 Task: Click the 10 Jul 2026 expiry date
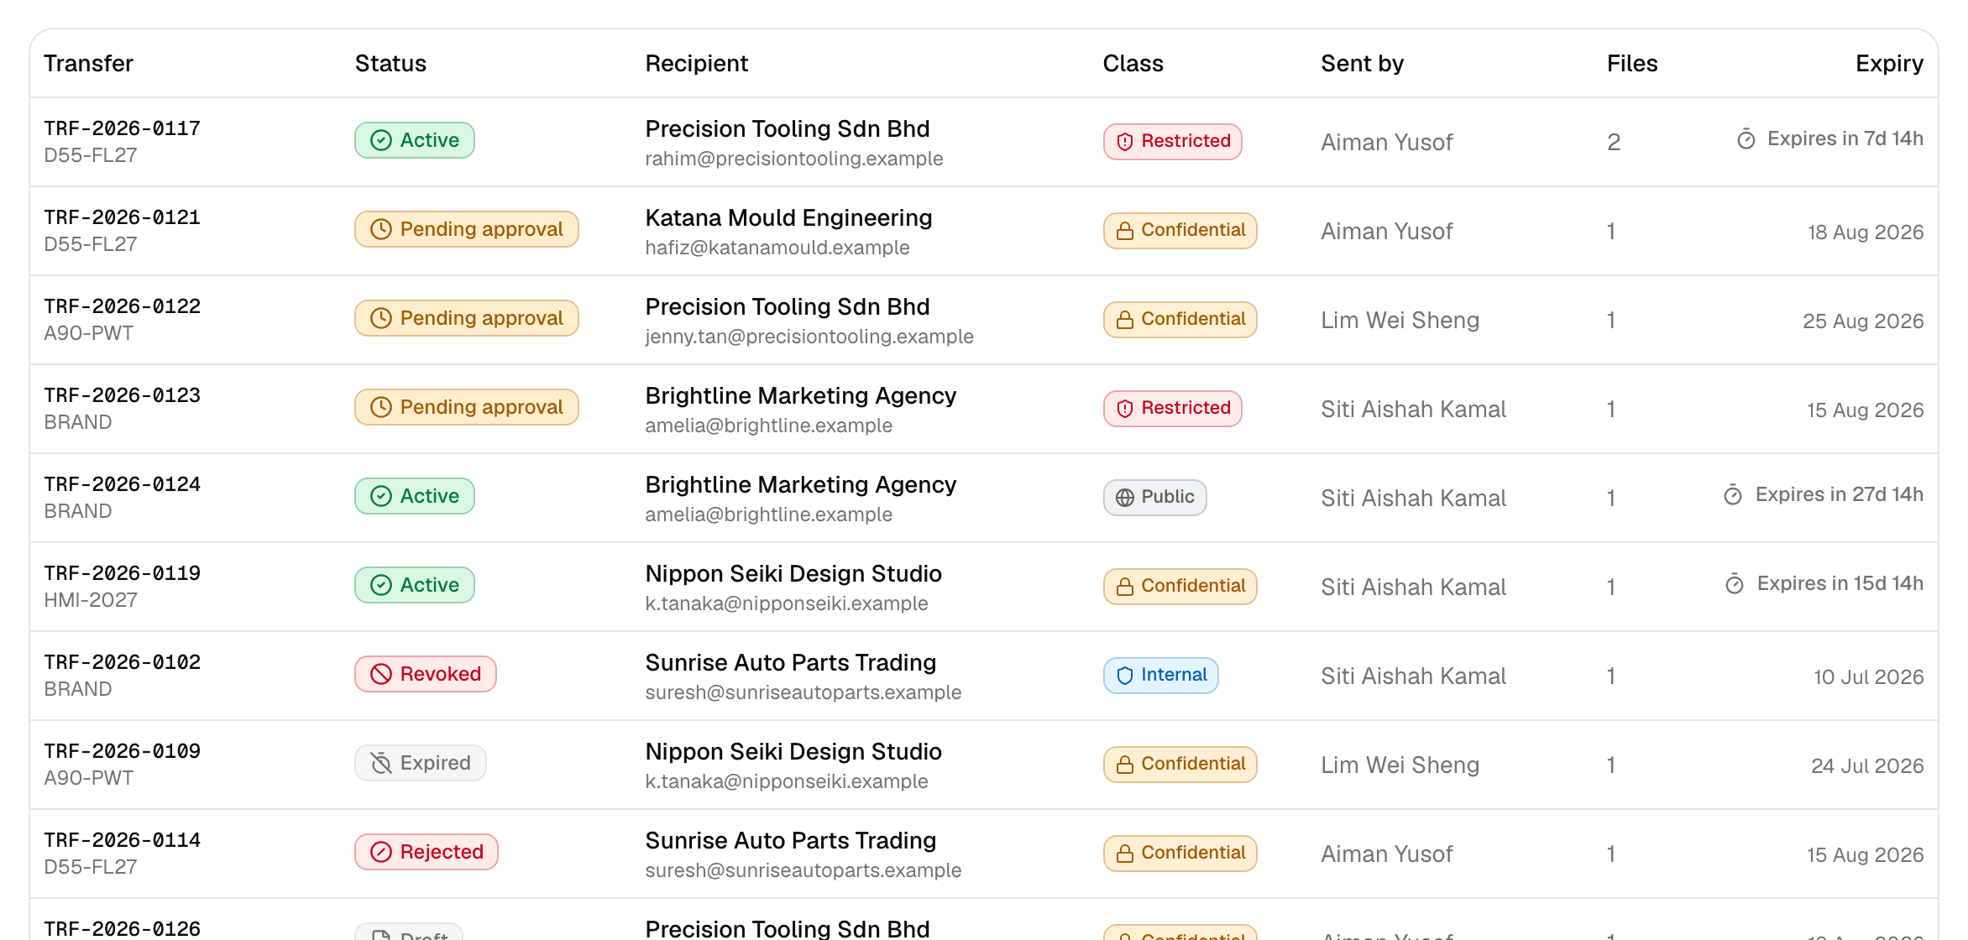click(1868, 677)
